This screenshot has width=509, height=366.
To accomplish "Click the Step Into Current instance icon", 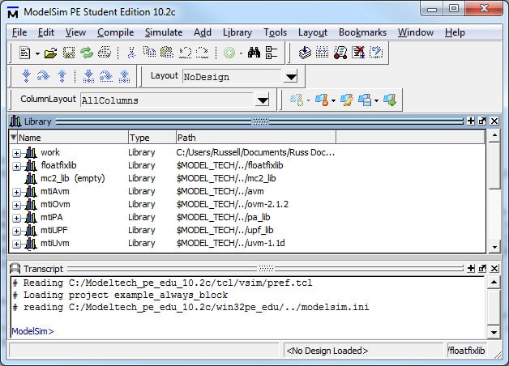I will [x=88, y=76].
